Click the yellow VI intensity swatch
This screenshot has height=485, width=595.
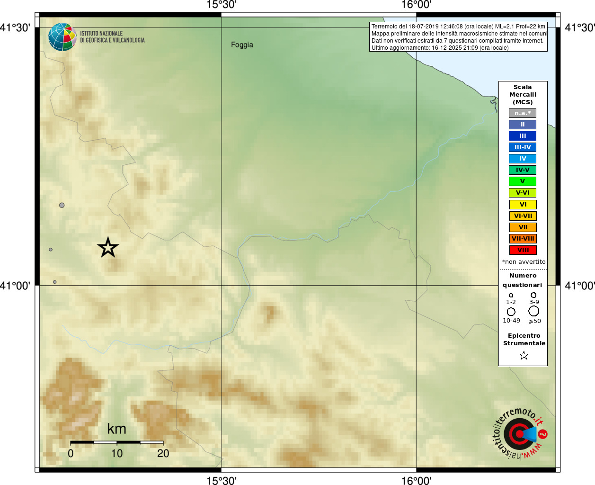tap(523, 205)
